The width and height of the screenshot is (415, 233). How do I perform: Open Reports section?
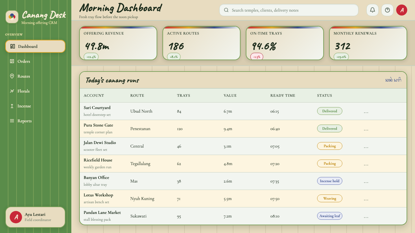point(35,121)
